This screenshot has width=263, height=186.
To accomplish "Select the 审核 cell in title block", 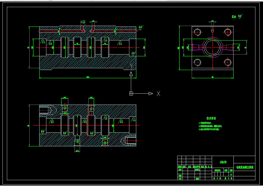I will point(180,176).
